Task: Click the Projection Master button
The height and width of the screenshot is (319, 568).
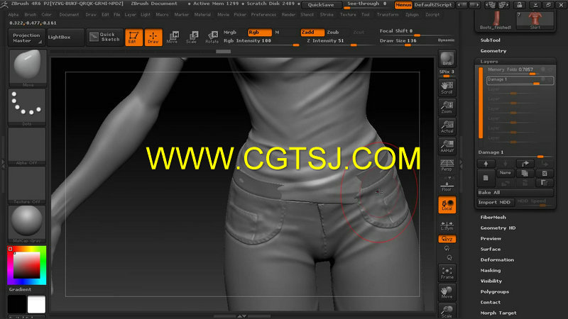Action: pos(26,38)
